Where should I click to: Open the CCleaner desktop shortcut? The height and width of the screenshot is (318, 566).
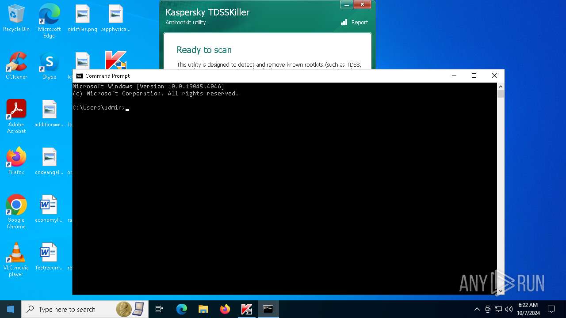pyautogui.click(x=16, y=66)
